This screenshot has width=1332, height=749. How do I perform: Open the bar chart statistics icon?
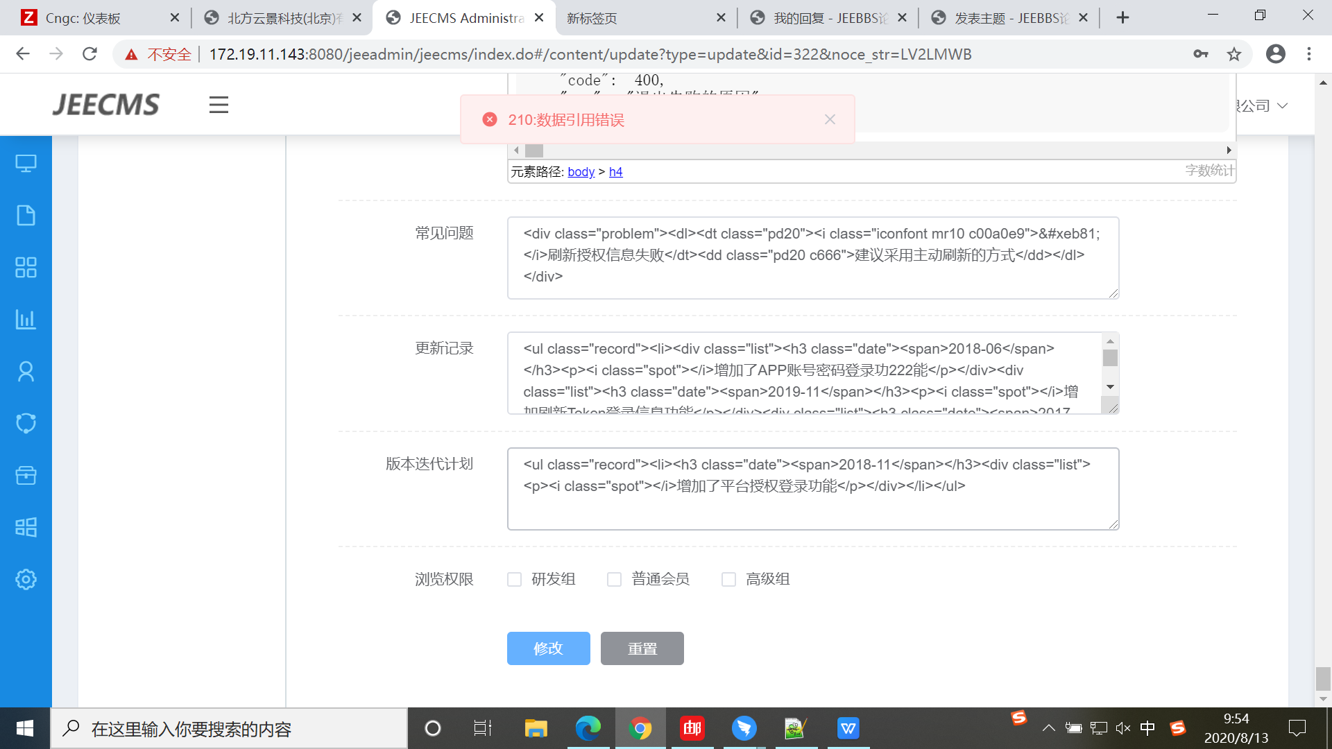[x=26, y=320]
